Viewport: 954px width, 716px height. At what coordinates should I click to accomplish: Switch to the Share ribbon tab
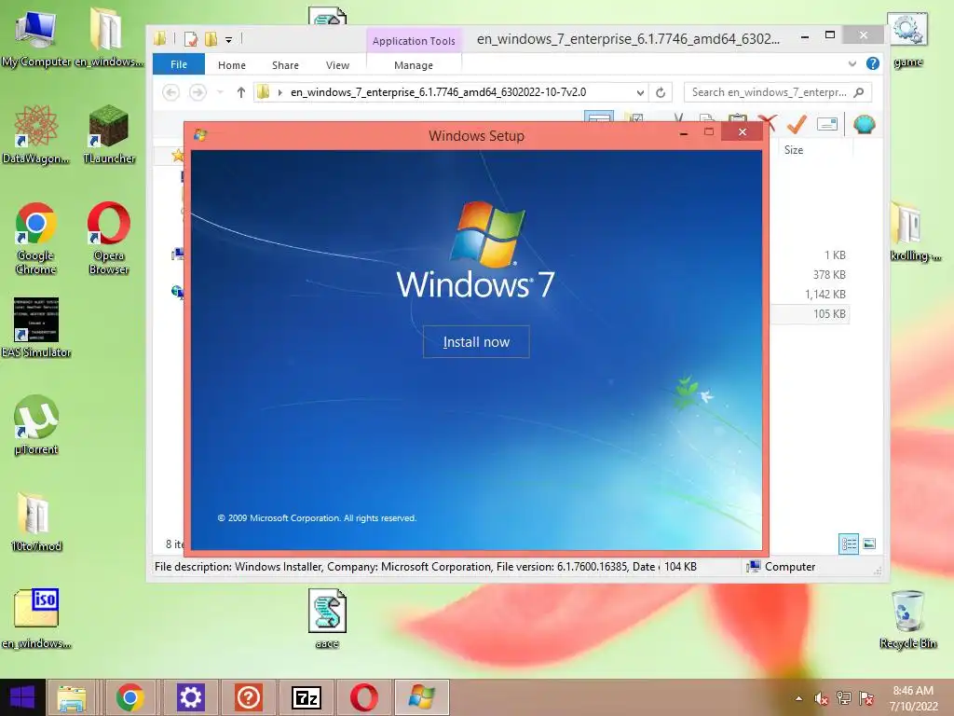coord(285,65)
